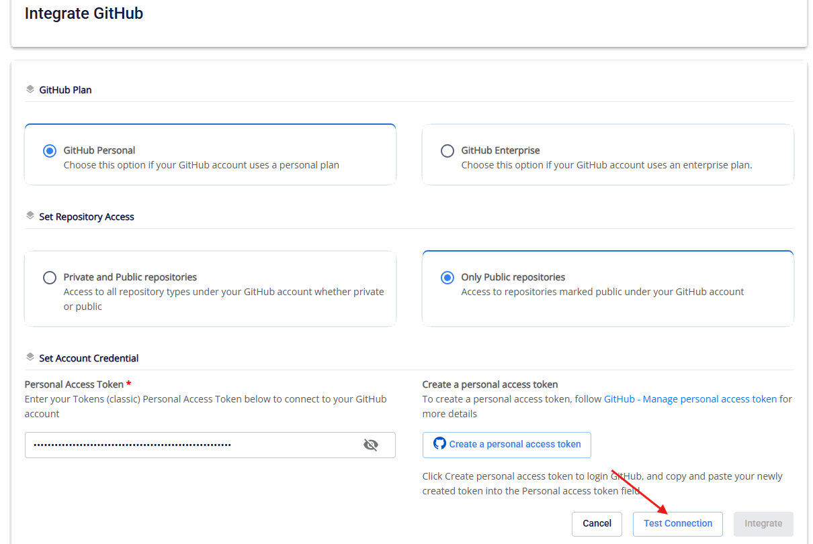Click the Set Repository Access section title
The height and width of the screenshot is (544, 813).
(87, 217)
